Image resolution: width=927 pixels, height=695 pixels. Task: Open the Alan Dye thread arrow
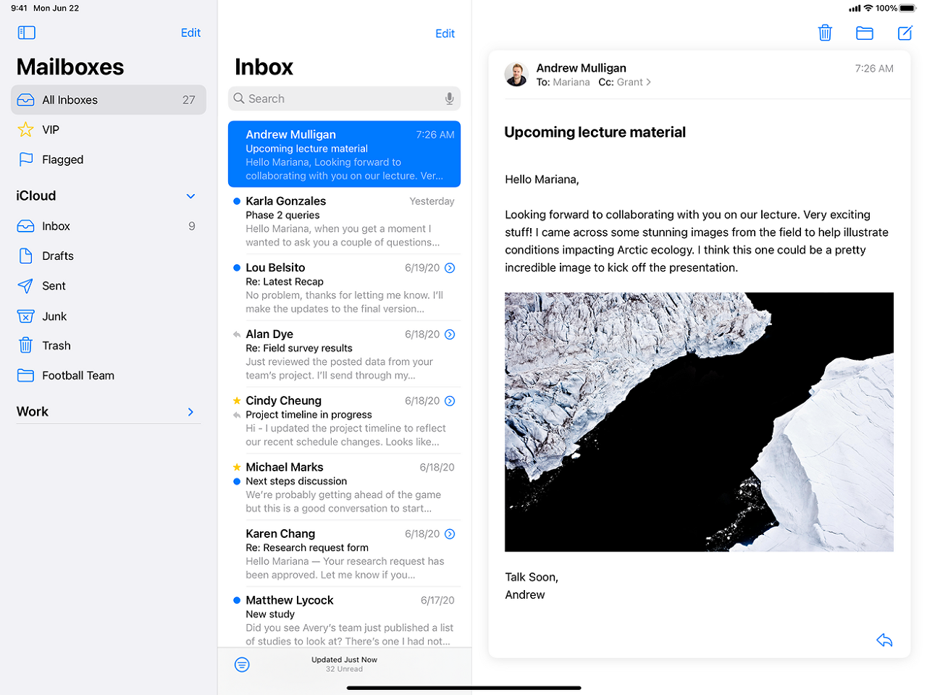pyautogui.click(x=450, y=334)
